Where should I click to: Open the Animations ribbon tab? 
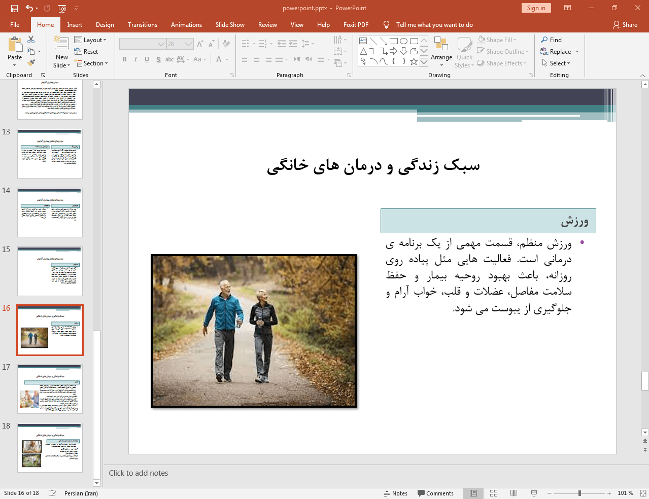click(186, 24)
